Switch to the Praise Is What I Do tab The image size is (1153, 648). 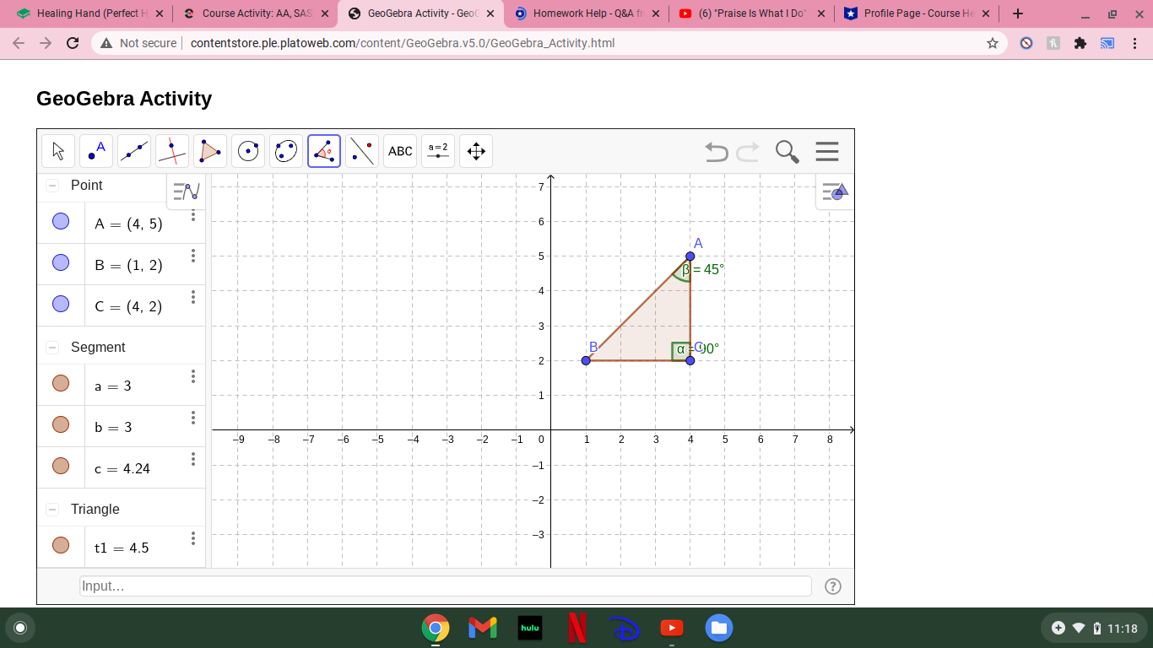click(751, 13)
